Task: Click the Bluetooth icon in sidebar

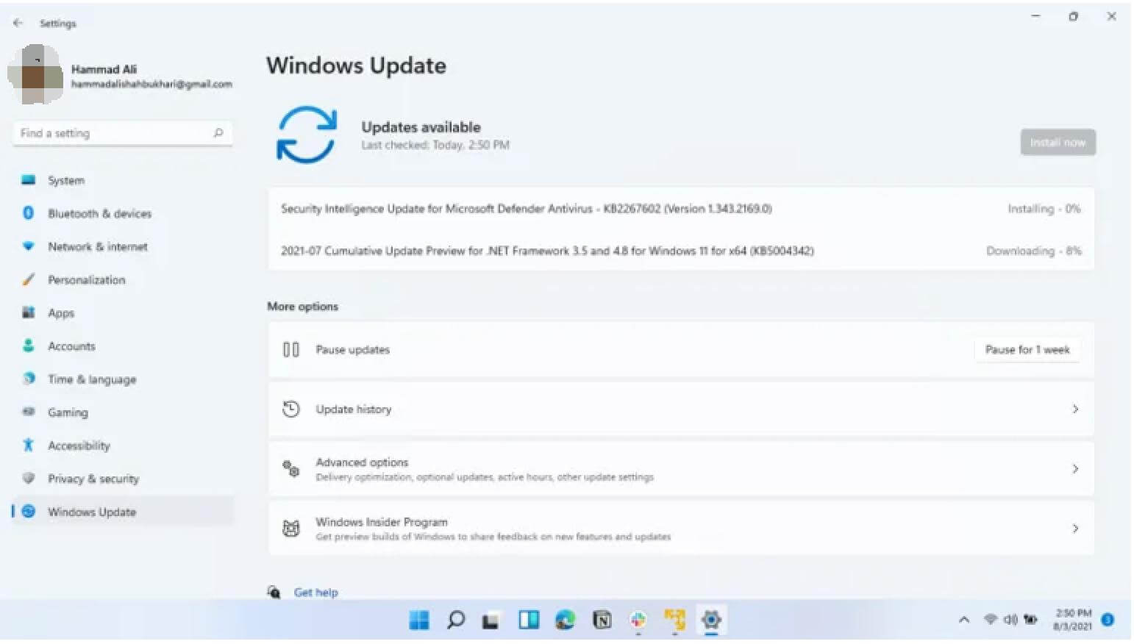Action: pos(28,213)
